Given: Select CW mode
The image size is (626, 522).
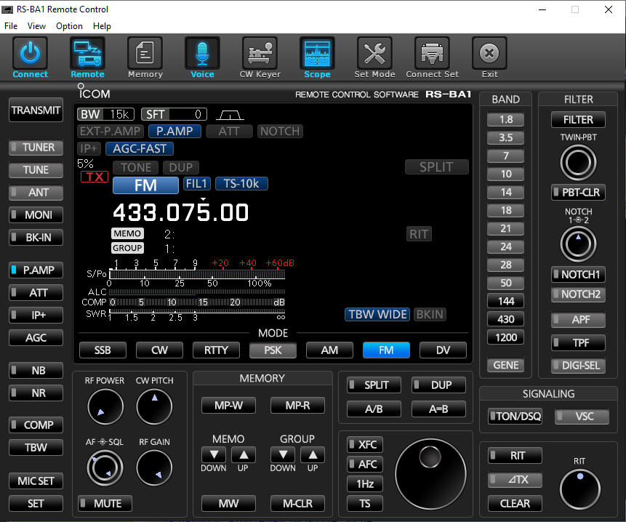Looking at the screenshot, I should click(159, 350).
